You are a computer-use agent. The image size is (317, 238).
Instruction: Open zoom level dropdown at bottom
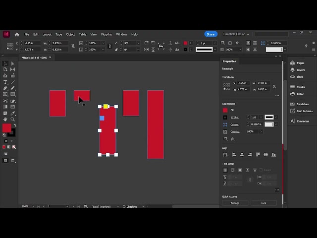33,206
